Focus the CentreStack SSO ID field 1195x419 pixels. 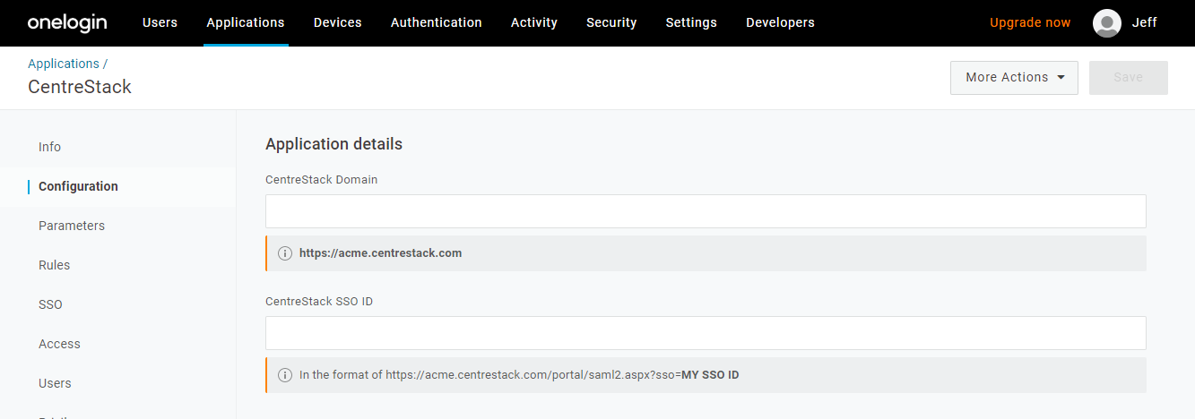706,333
